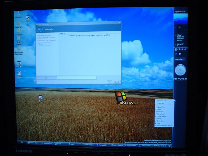The height and width of the screenshot is (156, 208).
Task: Open the Using C# news feed item
Action: coord(180,44)
